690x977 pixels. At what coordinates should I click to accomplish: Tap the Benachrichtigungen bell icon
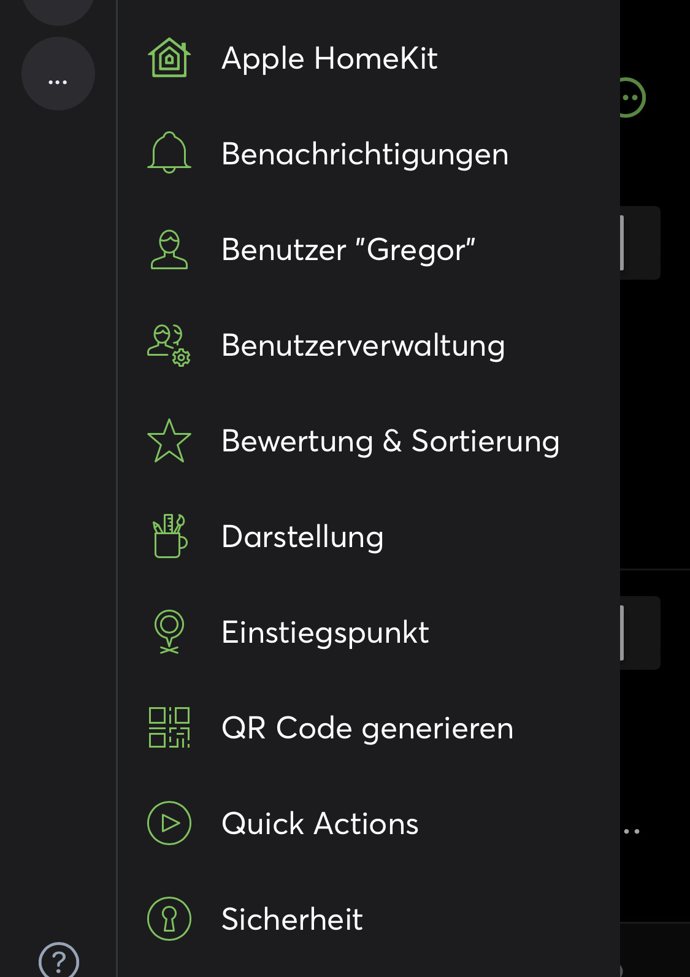pyautogui.click(x=169, y=153)
